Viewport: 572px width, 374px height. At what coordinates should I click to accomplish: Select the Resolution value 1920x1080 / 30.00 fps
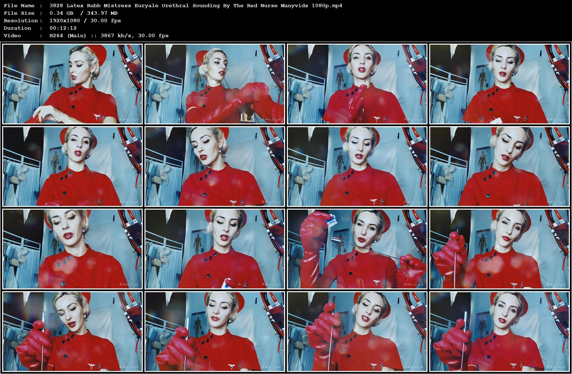(x=85, y=21)
